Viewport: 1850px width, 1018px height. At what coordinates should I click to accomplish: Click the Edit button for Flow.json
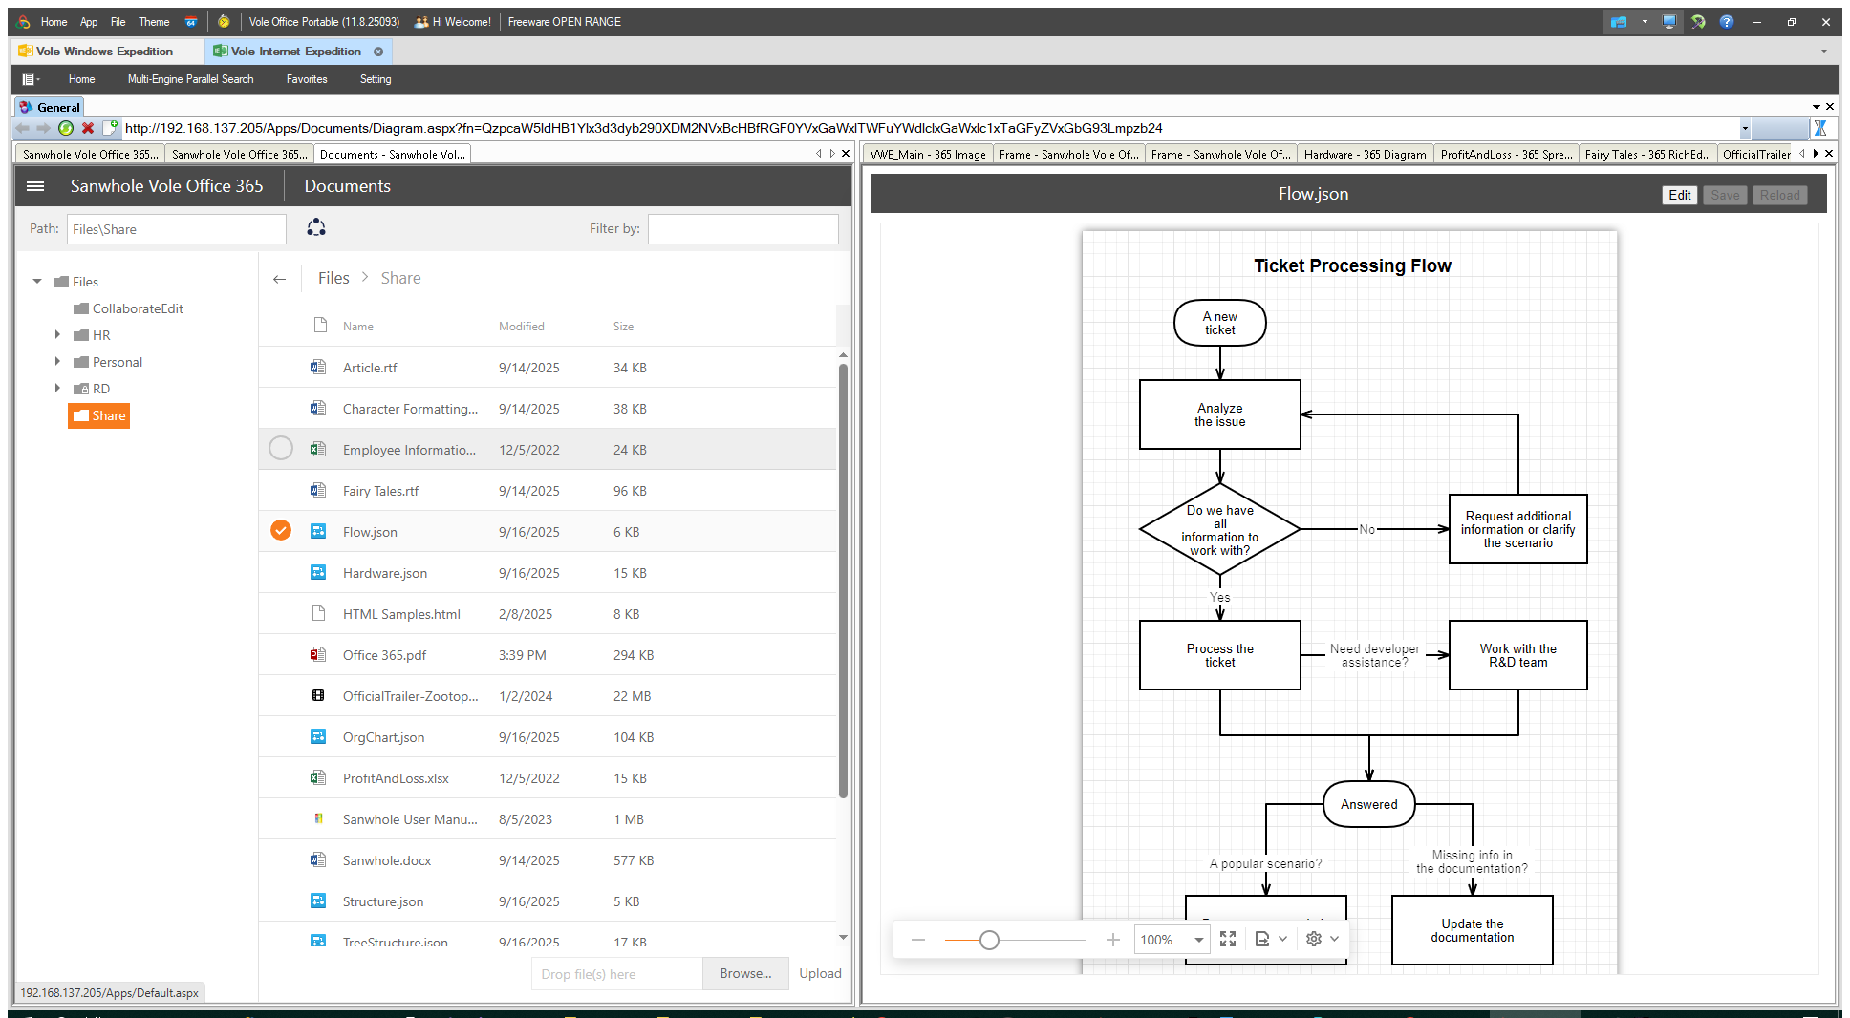[x=1679, y=195]
